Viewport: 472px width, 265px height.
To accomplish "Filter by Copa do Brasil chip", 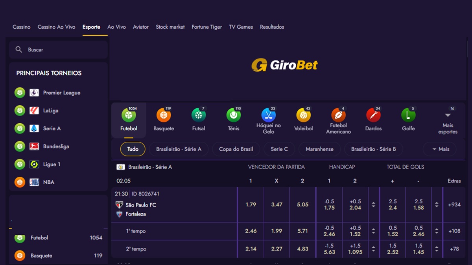I will pyautogui.click(x=236, y=149).
